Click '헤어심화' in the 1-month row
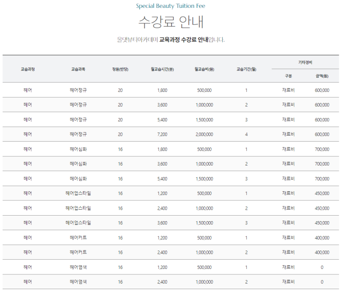342x291 pixels. tap(78, 149)
